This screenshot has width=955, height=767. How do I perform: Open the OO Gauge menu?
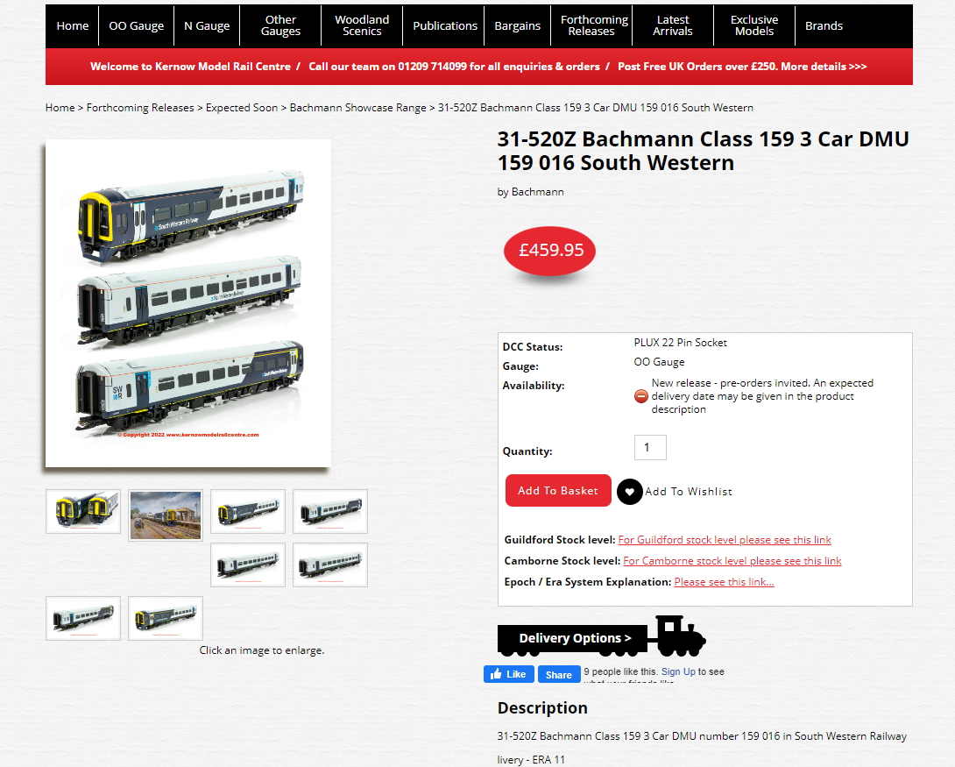point(137,25)
